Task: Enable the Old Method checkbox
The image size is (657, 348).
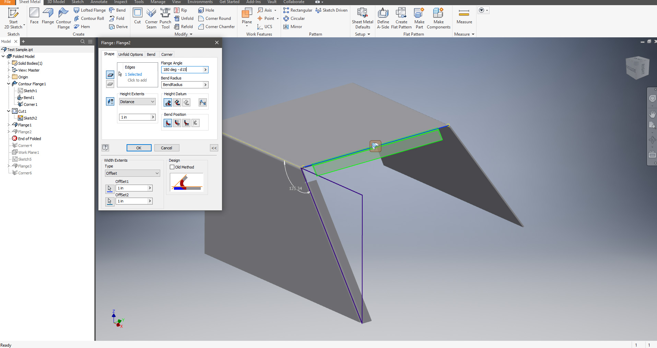Action: (x=172, y=167)
